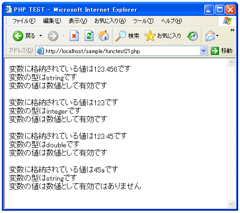Open the 編集(E) menu
The image size is (240, 213).
[52, 21]
